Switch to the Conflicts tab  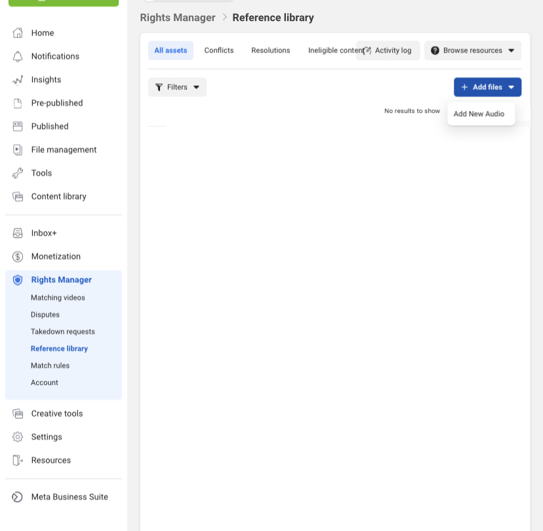pyautogui.click(x=219, y=51)
